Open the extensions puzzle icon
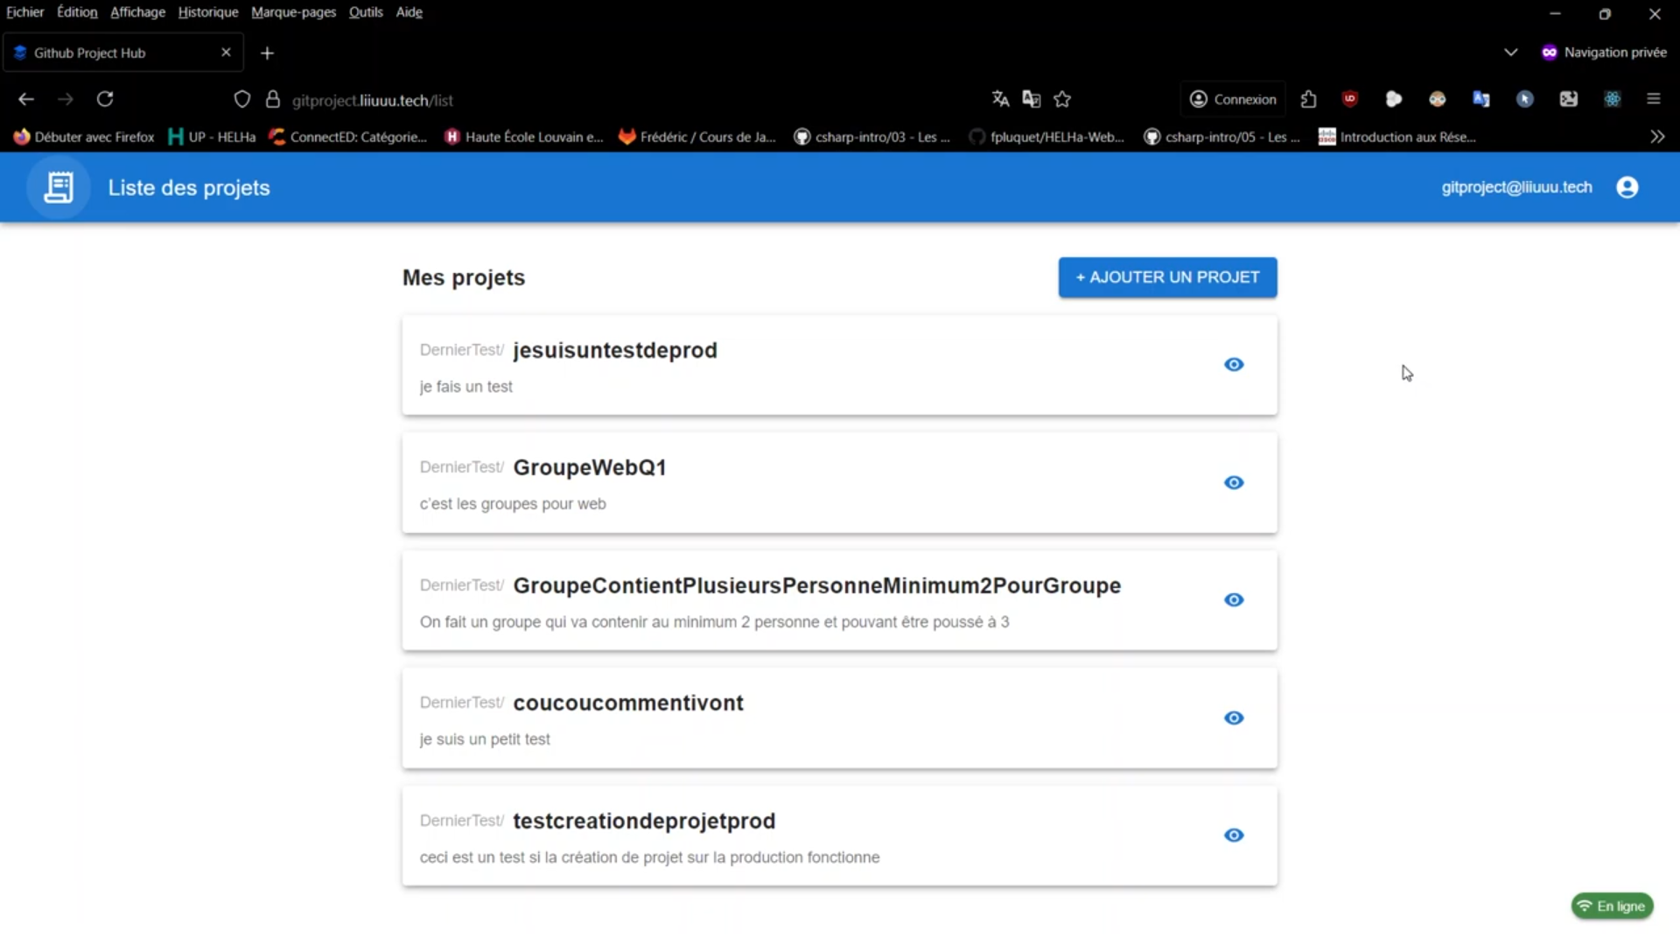 [x=1308, y=100]
